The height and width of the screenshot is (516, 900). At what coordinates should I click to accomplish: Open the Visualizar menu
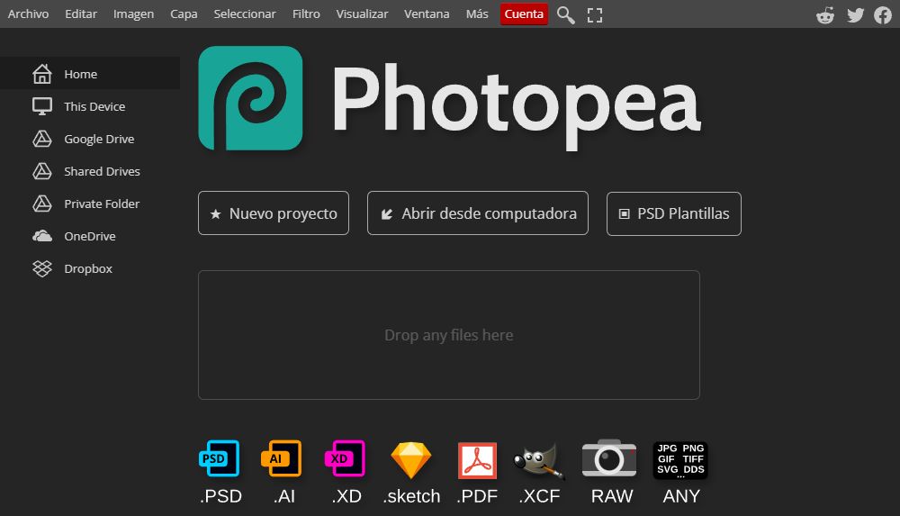362,14
